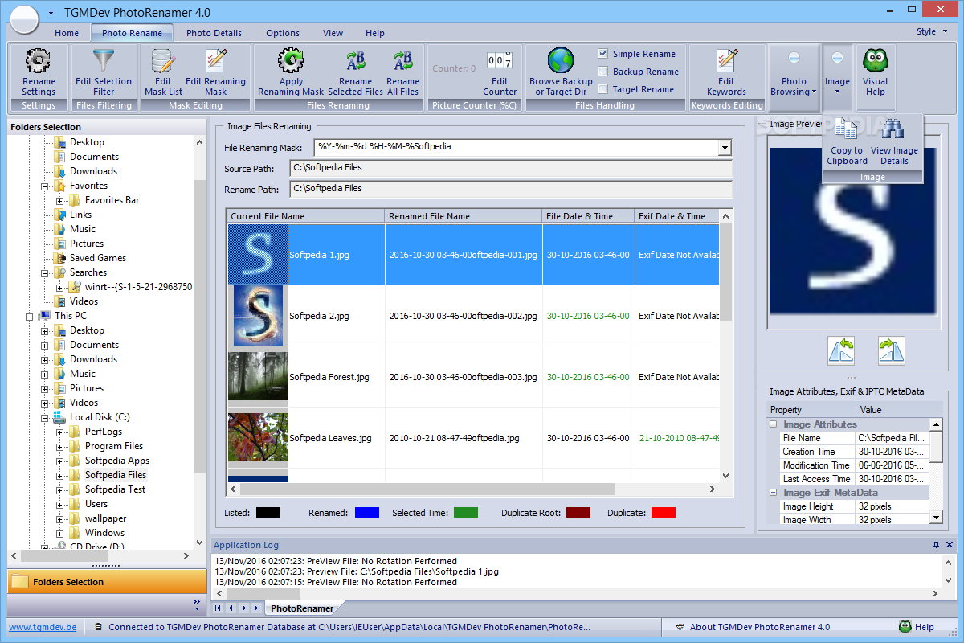Apply Renaming Mask to files
Screen dimensions: 964x643
point(291,72)
